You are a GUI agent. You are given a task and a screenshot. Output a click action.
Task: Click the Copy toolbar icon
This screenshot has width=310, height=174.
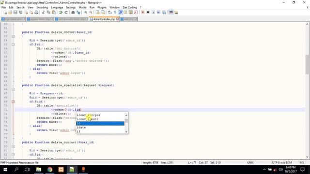pos(48,13)
